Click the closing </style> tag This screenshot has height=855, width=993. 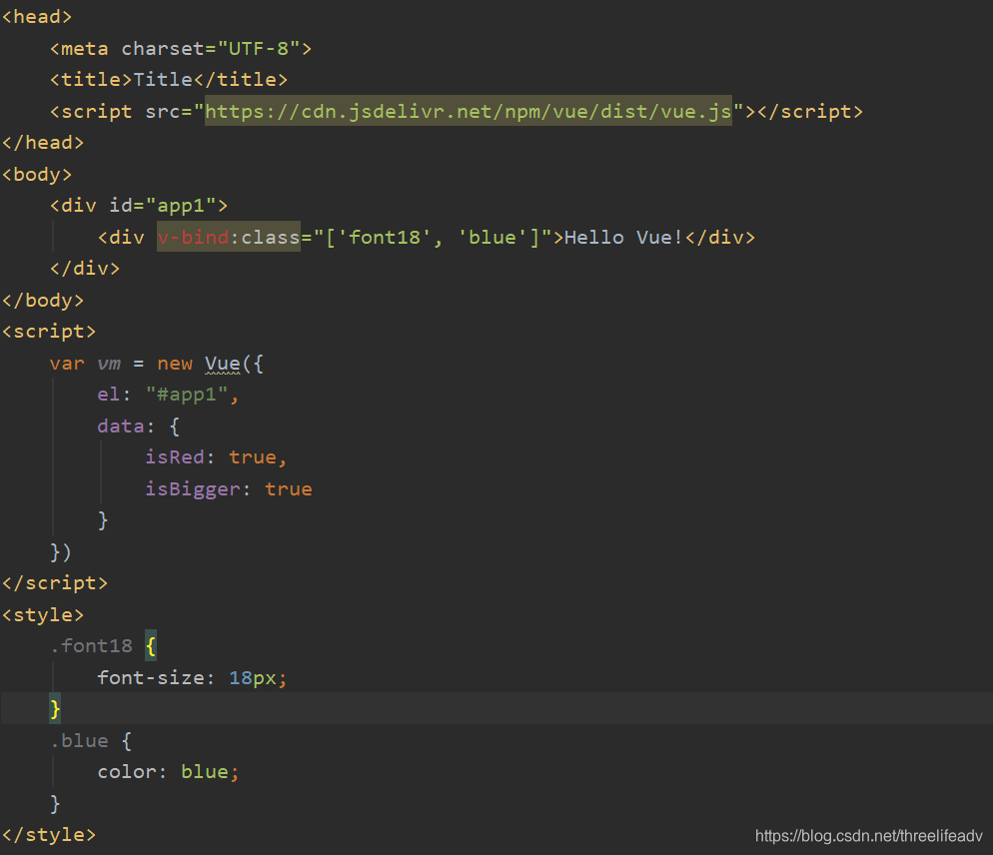click(49, 835)
